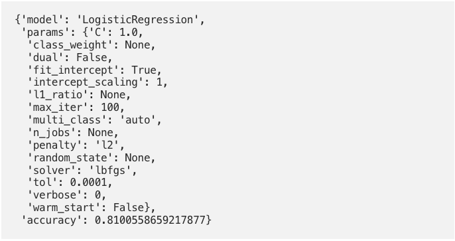
Task: Click the 'warm_start' False value
Action: pos(129,208)
